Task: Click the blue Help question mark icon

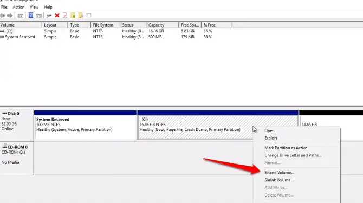Action: (30, 16)
